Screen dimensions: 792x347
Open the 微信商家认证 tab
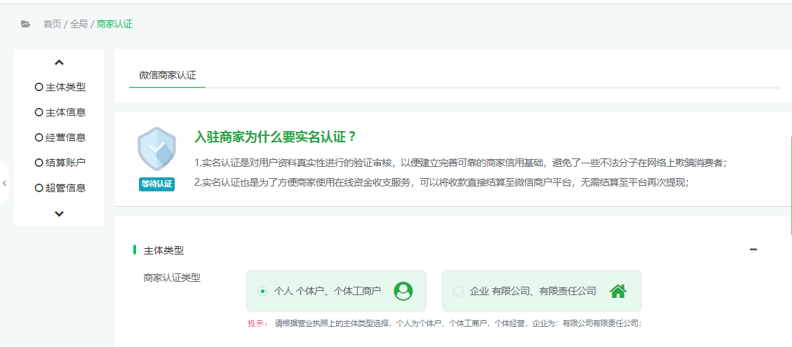167,75
